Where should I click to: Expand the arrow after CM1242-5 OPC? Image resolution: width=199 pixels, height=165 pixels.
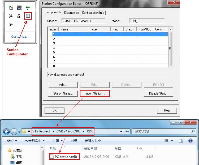(x=84, y=131)
